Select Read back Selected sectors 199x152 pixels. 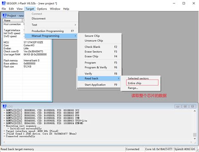tap(140, 78)
